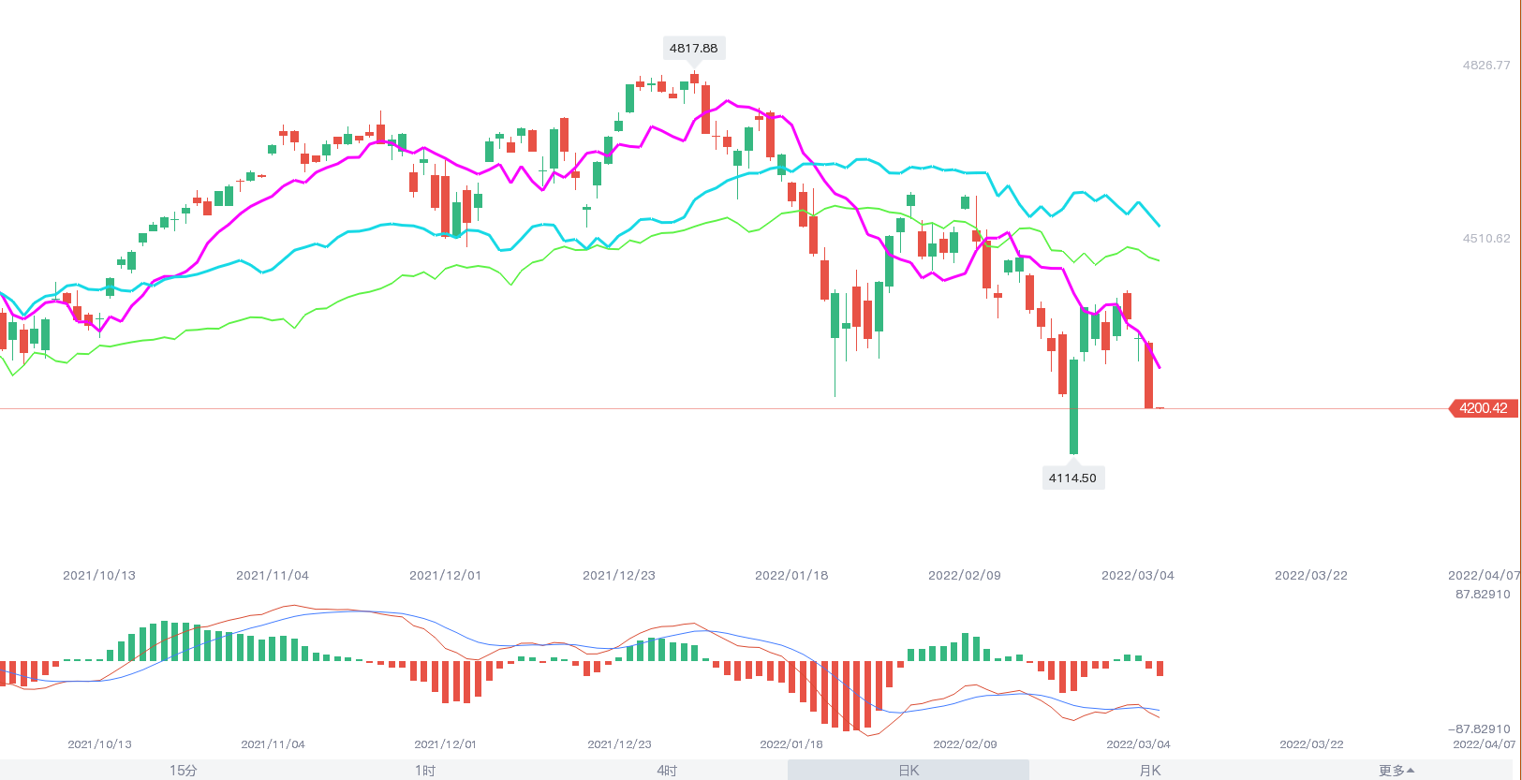This screenshot has height=780, width=1522.
Task: Click the 2021/10/13 date below MACD panel
Action: click(99, 744)
